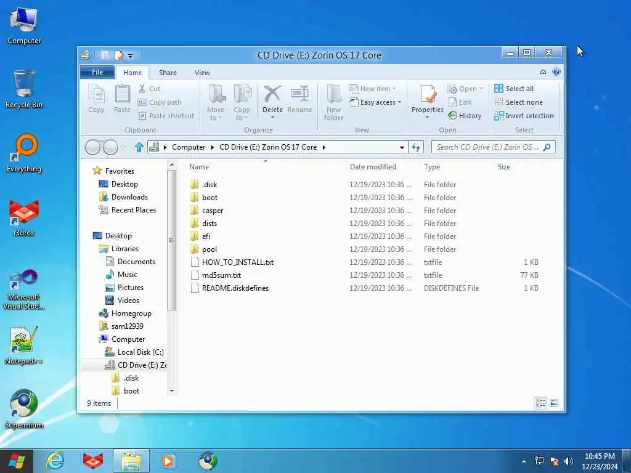Image resolution: width=631 pixels, height=473 pixels.
Task: Click the Search CD Drive input field
Action: point(494,147)
